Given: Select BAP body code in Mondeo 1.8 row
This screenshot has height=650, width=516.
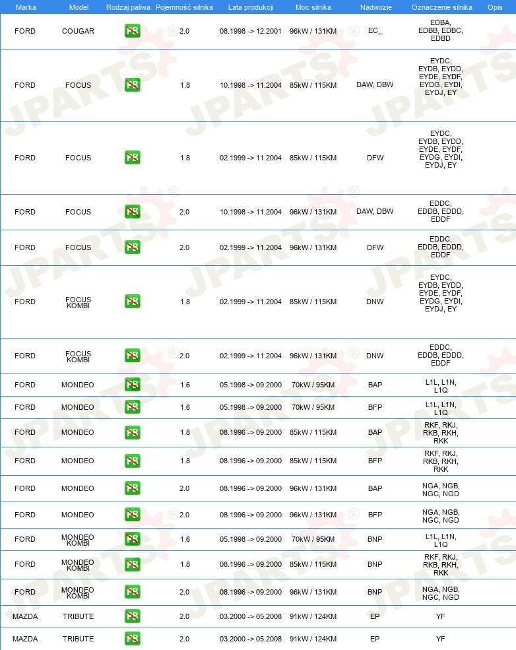Looking at the screenshot, I should click(x=375, y=432).
